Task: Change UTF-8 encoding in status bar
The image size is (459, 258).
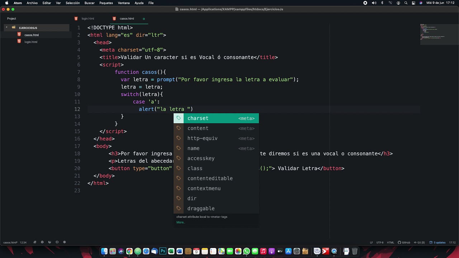Action: click(380, 243)
